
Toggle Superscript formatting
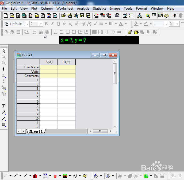(64, 24)
